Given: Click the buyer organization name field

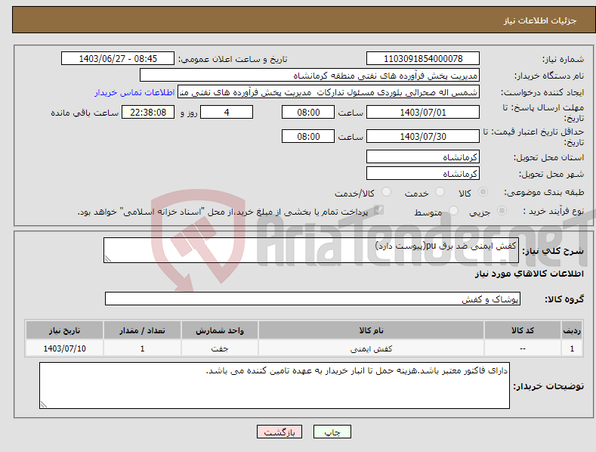Looking at the screenshot, I should click(310, 76).
